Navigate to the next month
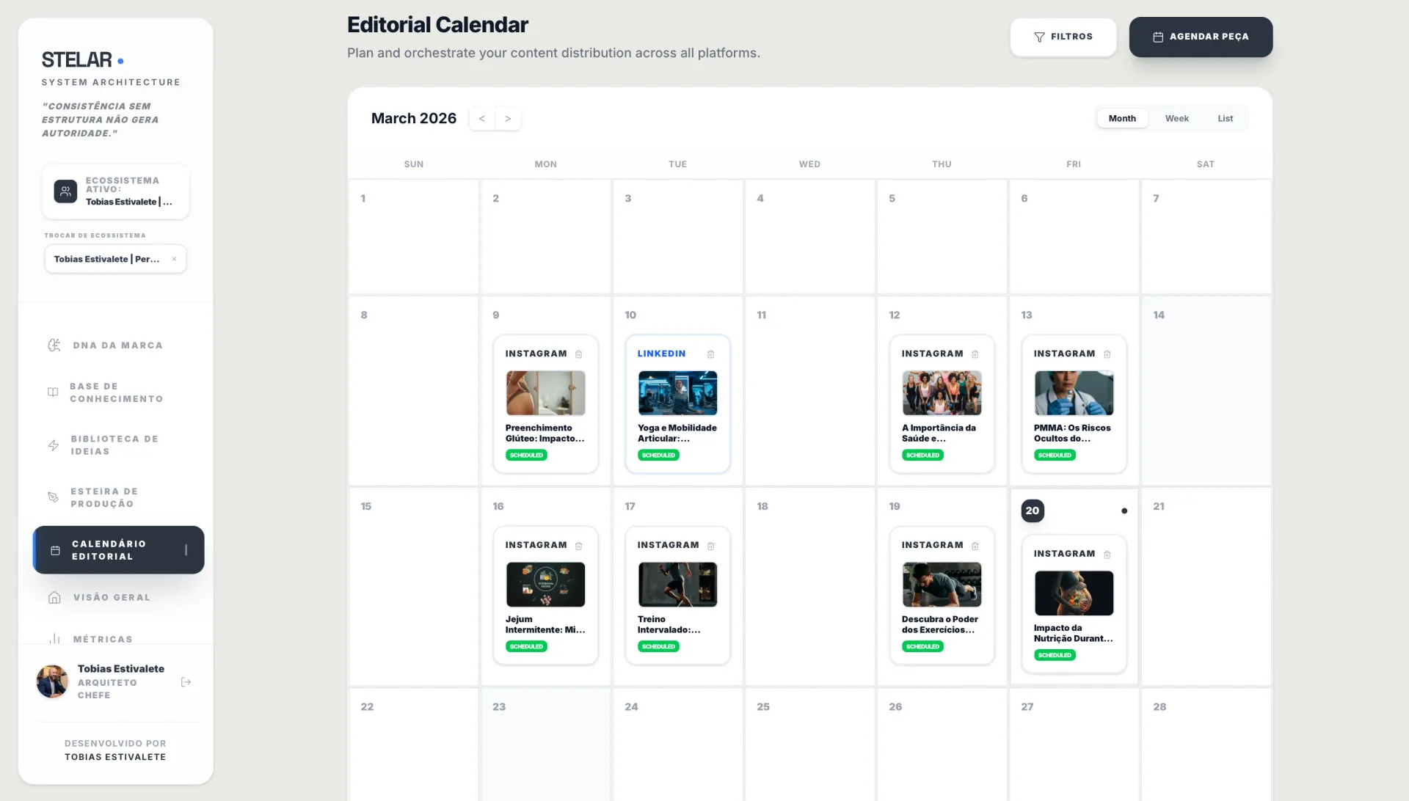 point(508,118)
